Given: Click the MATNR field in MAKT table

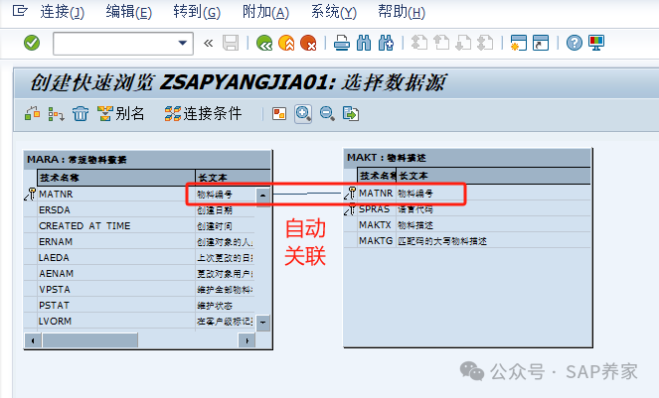Looking at the screenshot, I should [376, 194].
